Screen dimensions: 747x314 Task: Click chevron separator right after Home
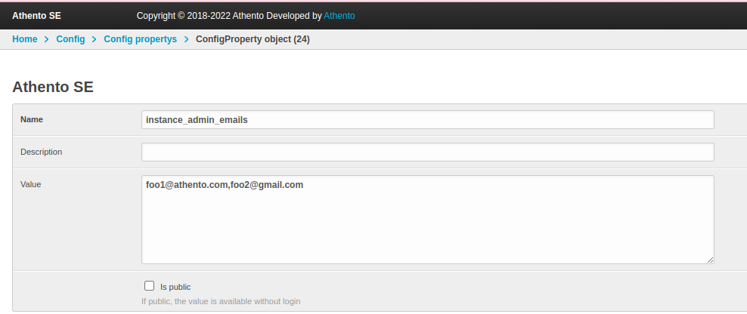(x=47, y=39)
